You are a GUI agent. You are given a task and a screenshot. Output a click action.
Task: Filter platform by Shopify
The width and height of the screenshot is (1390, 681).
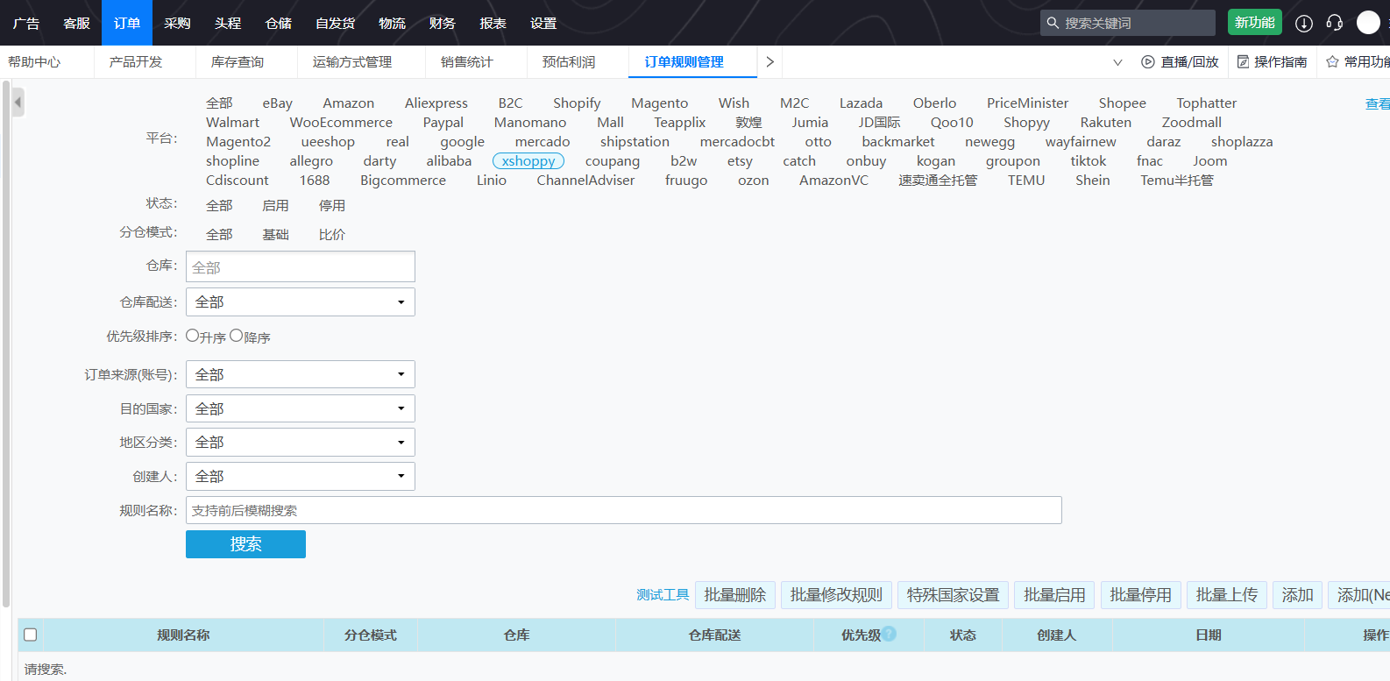pos(577,103)
